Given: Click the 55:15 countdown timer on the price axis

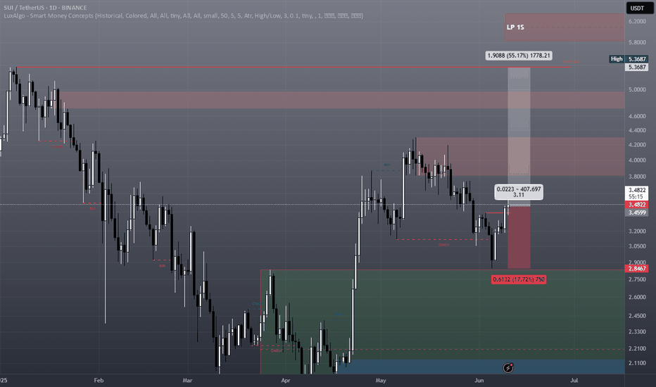Looking at the screenshot, I should coord(636,196).
